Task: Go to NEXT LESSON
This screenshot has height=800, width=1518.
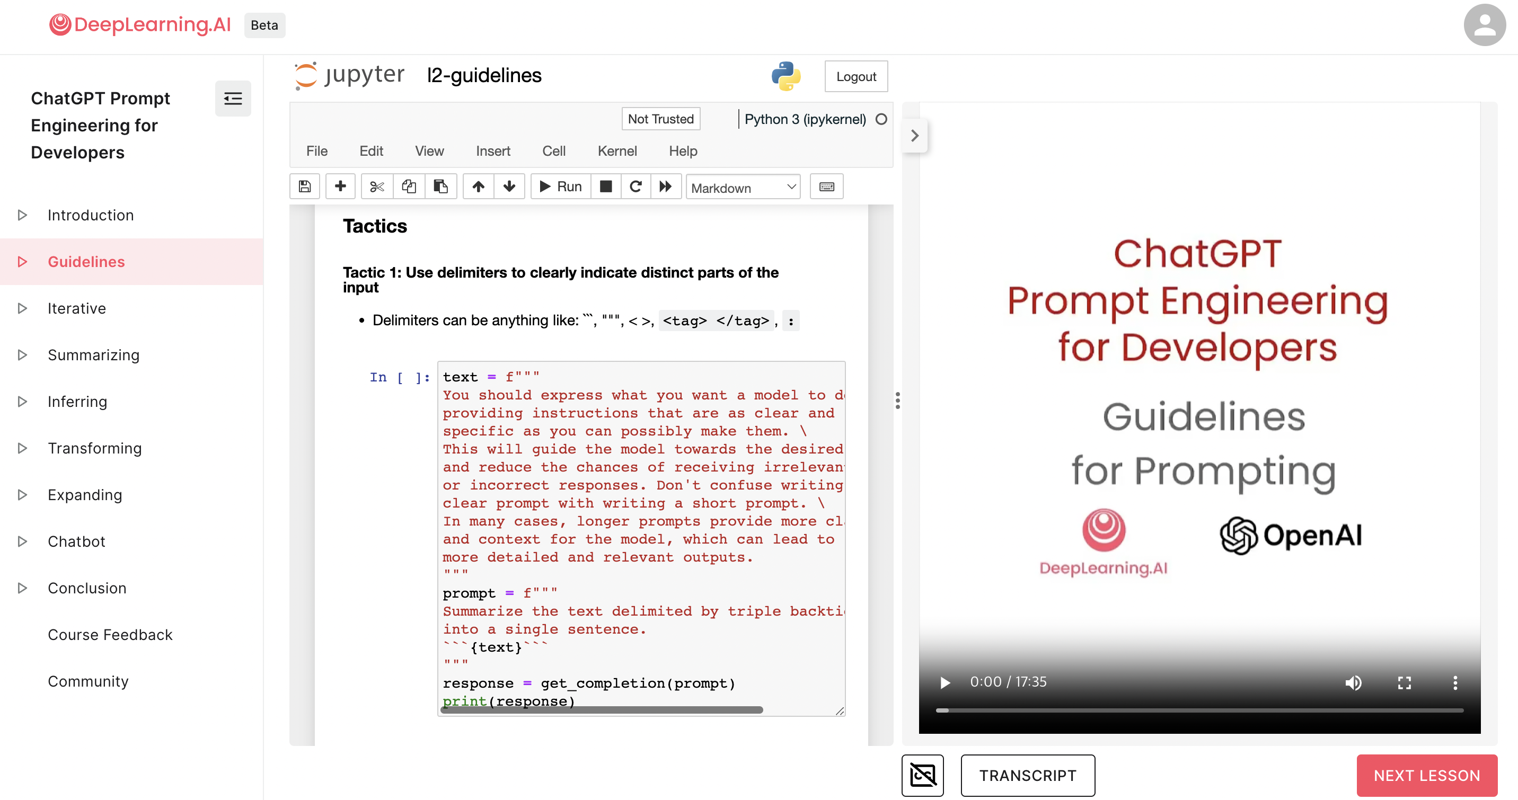Action: pos(1426,775)
